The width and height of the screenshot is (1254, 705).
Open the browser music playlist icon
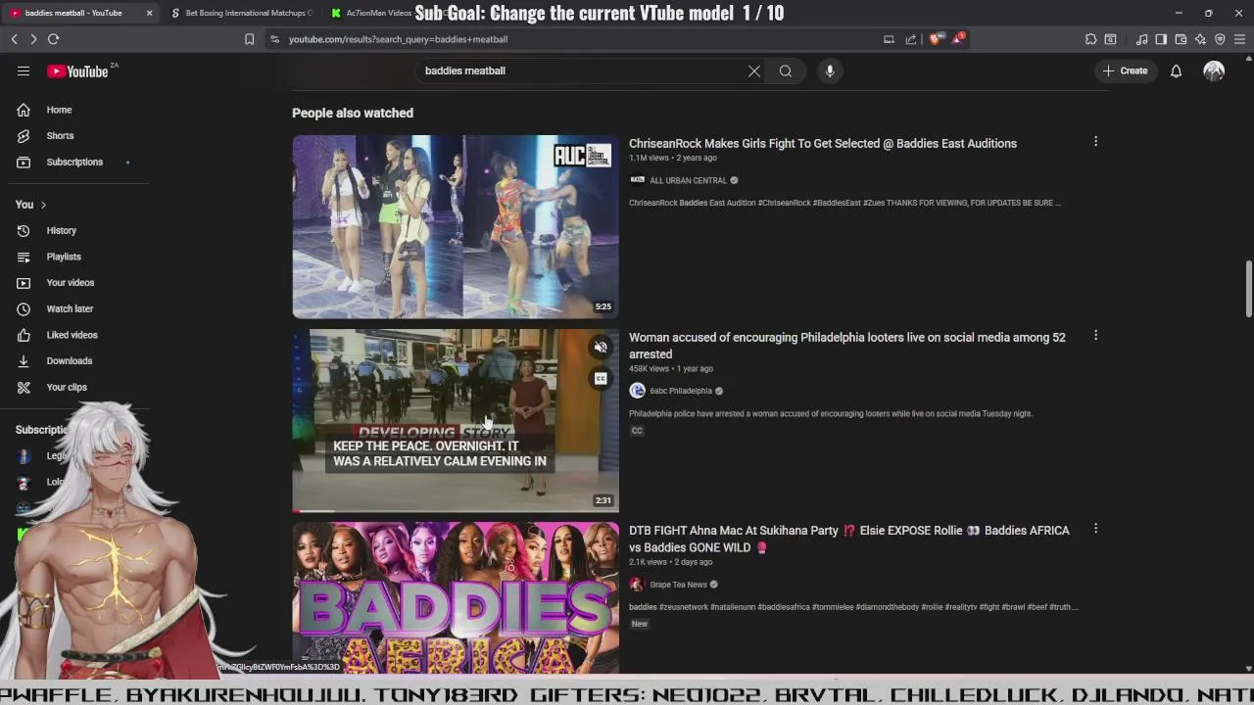pos(1141,39)
